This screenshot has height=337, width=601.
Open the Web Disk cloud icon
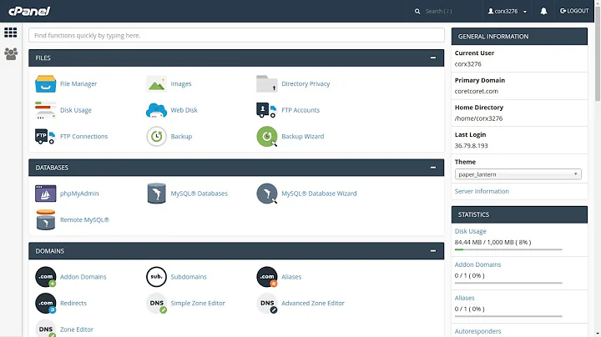pyautogui.click(x=156, y=110)
